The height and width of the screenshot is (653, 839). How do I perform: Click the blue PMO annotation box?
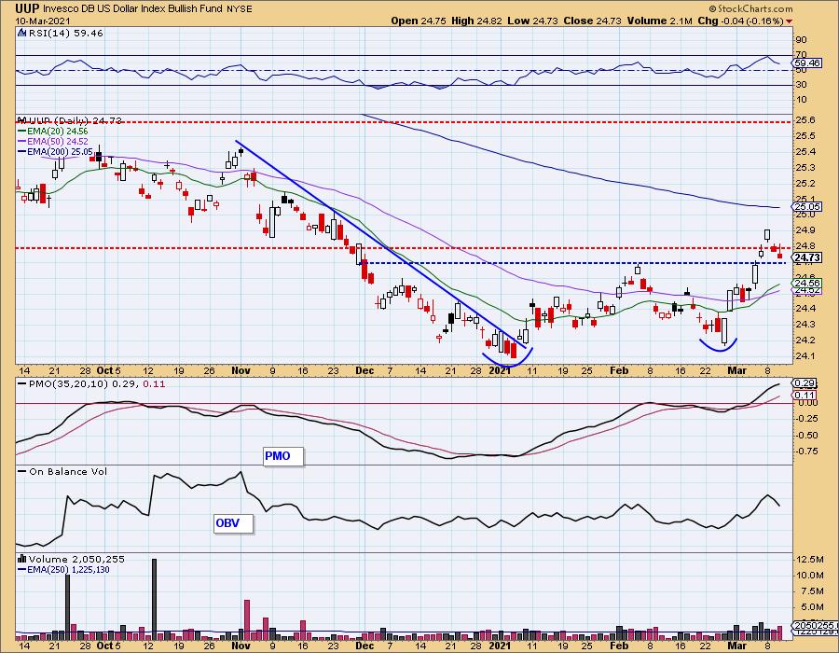[283, 456]
